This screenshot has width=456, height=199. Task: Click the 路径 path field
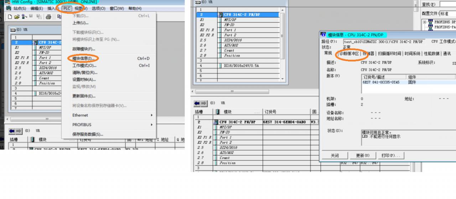[x=384, y=42]
